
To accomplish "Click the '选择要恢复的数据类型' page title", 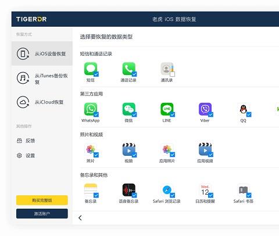I will (x=106, y=37).
